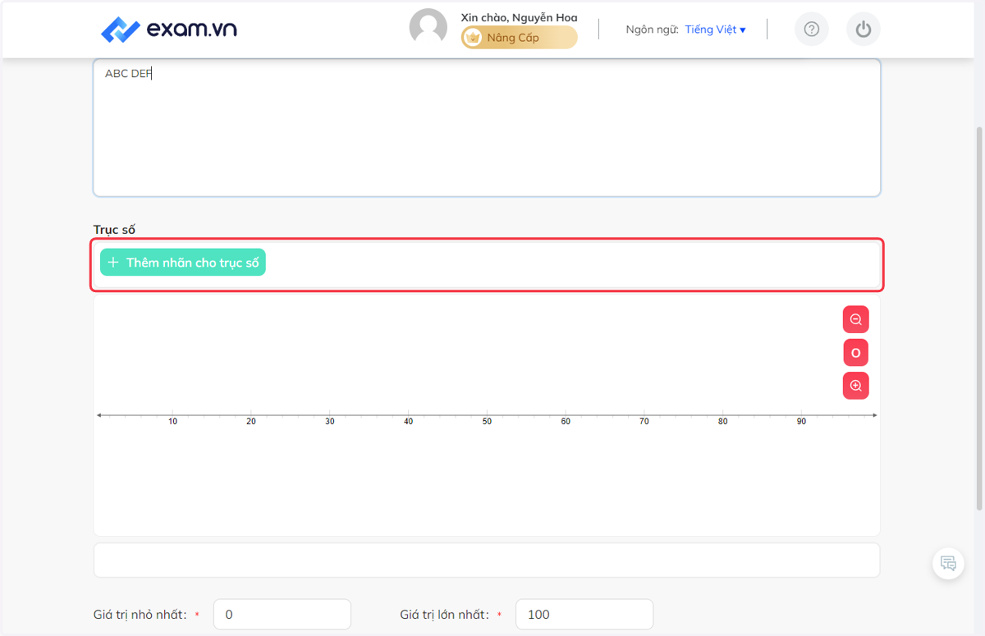Click the page vertical scrollbar
Screen dimensions: 985x636
[979, 318]
